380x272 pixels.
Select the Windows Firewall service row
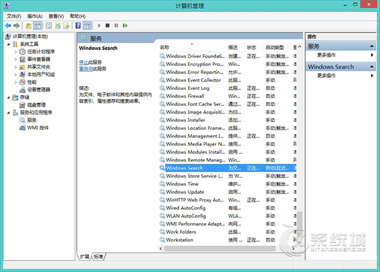227,96
